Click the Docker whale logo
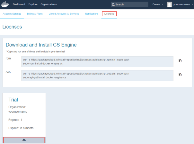This screenshot has height=144, width=194. pos(6,4)
